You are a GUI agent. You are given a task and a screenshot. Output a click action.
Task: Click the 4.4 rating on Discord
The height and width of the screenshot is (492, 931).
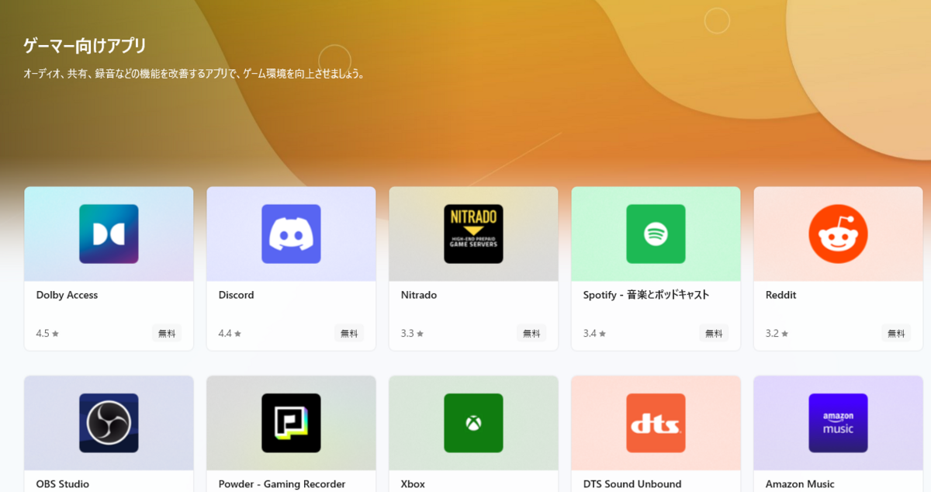point(230,334)
